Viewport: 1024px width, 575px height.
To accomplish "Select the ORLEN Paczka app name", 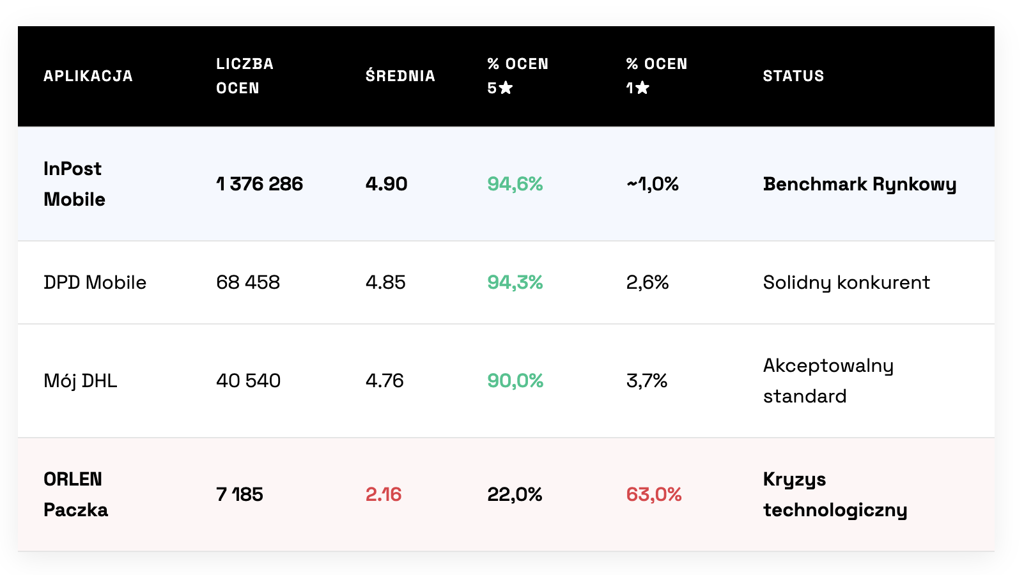I will [75, 494].
